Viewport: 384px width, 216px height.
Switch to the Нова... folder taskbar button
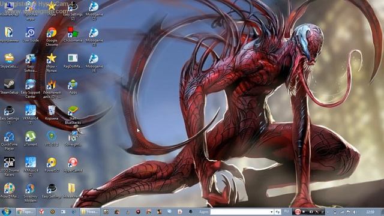click(x=90, y=212)
